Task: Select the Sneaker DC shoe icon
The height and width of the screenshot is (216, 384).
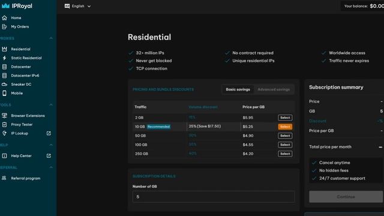Action: 4,84
